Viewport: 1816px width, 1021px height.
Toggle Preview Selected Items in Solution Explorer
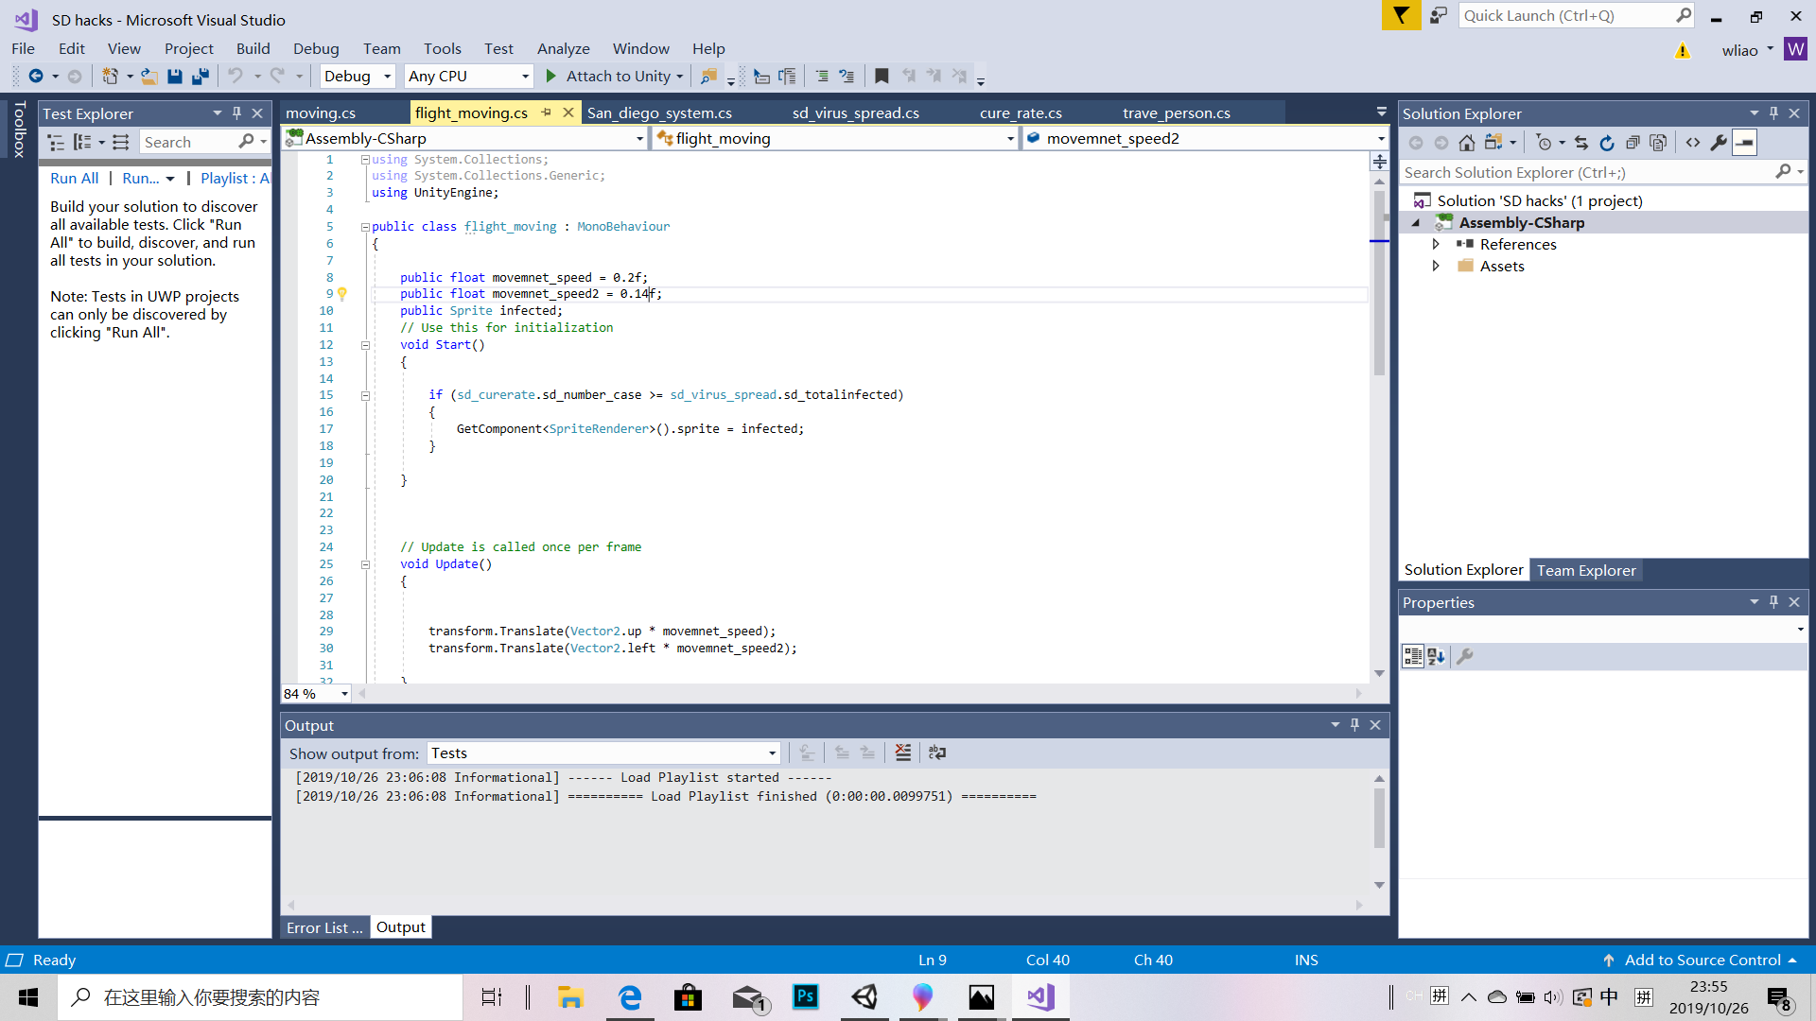[x=1745, y=143]
